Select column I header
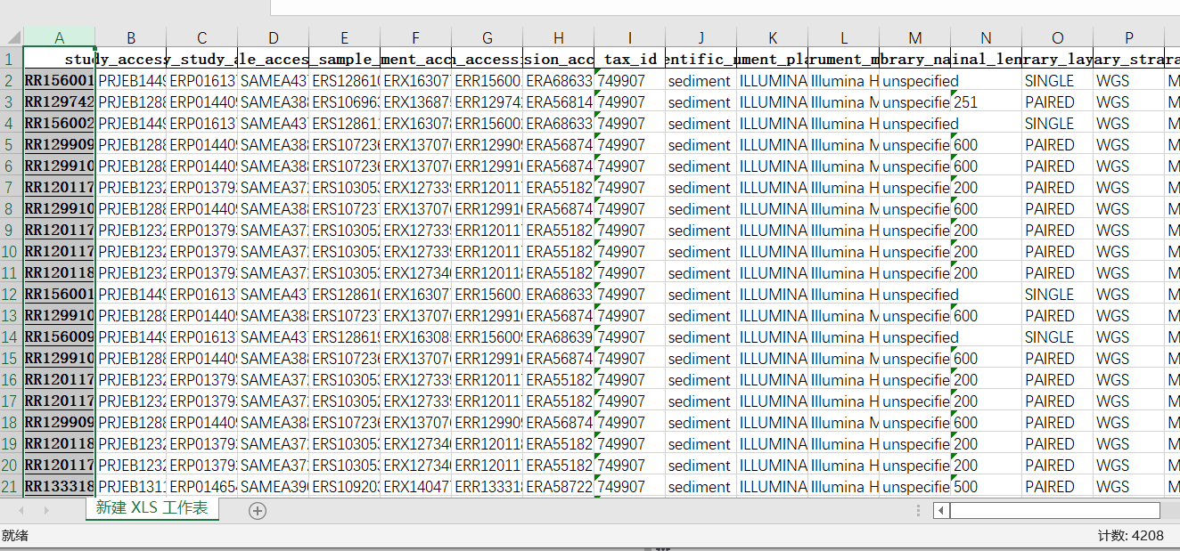Screen dimensions: 1180x551 tap(630, 37)
